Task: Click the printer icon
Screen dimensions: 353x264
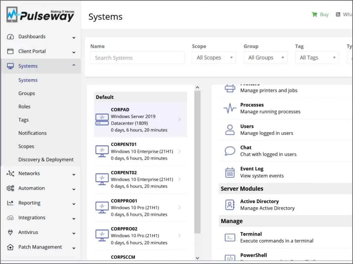Action: (230, 88)
